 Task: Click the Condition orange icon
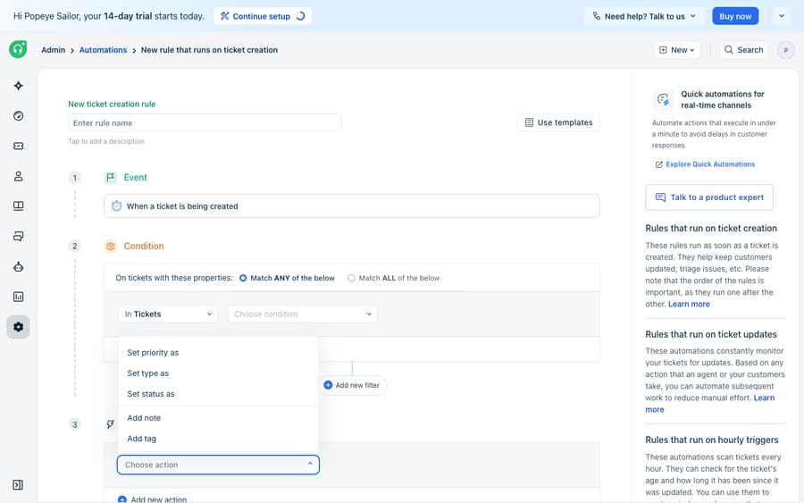click(110, 246)
